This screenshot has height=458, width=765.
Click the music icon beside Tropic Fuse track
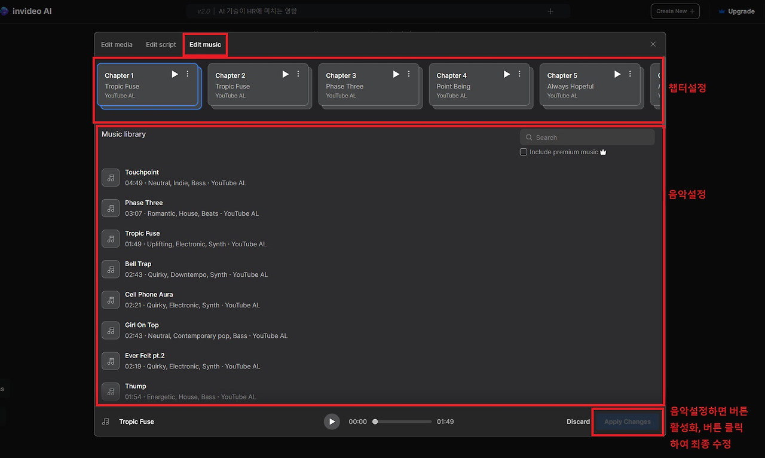click(x=111, y=238)
